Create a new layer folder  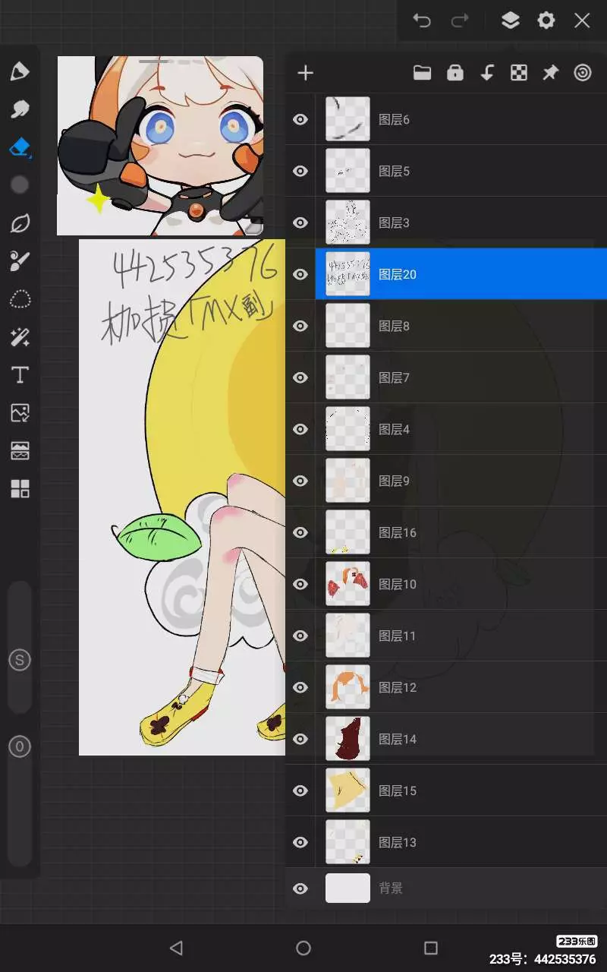point(422,73)
